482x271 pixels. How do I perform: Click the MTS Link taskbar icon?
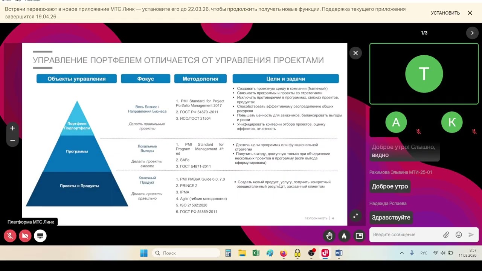point(325,253)
